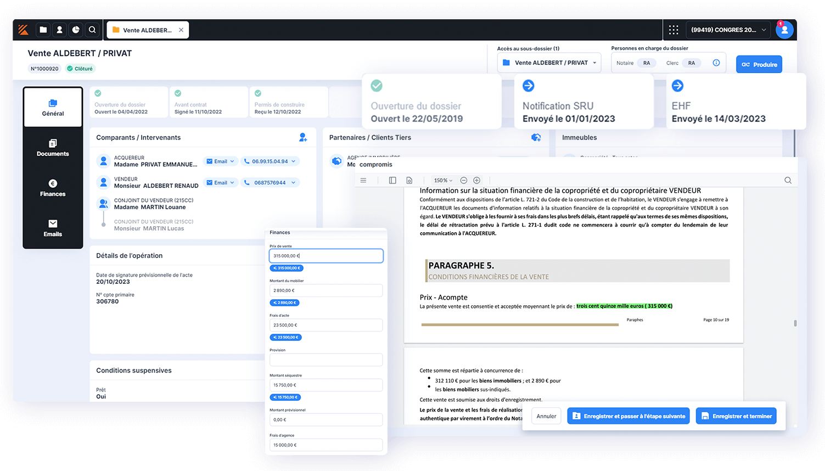Click the arrow icon on Notification SRU card
Viewport: 825px width, 471px height.
(528, 86)
